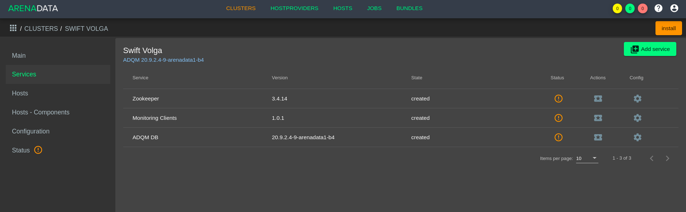Go to the next page of services
The image size is (686, 212).
point(667,158)
